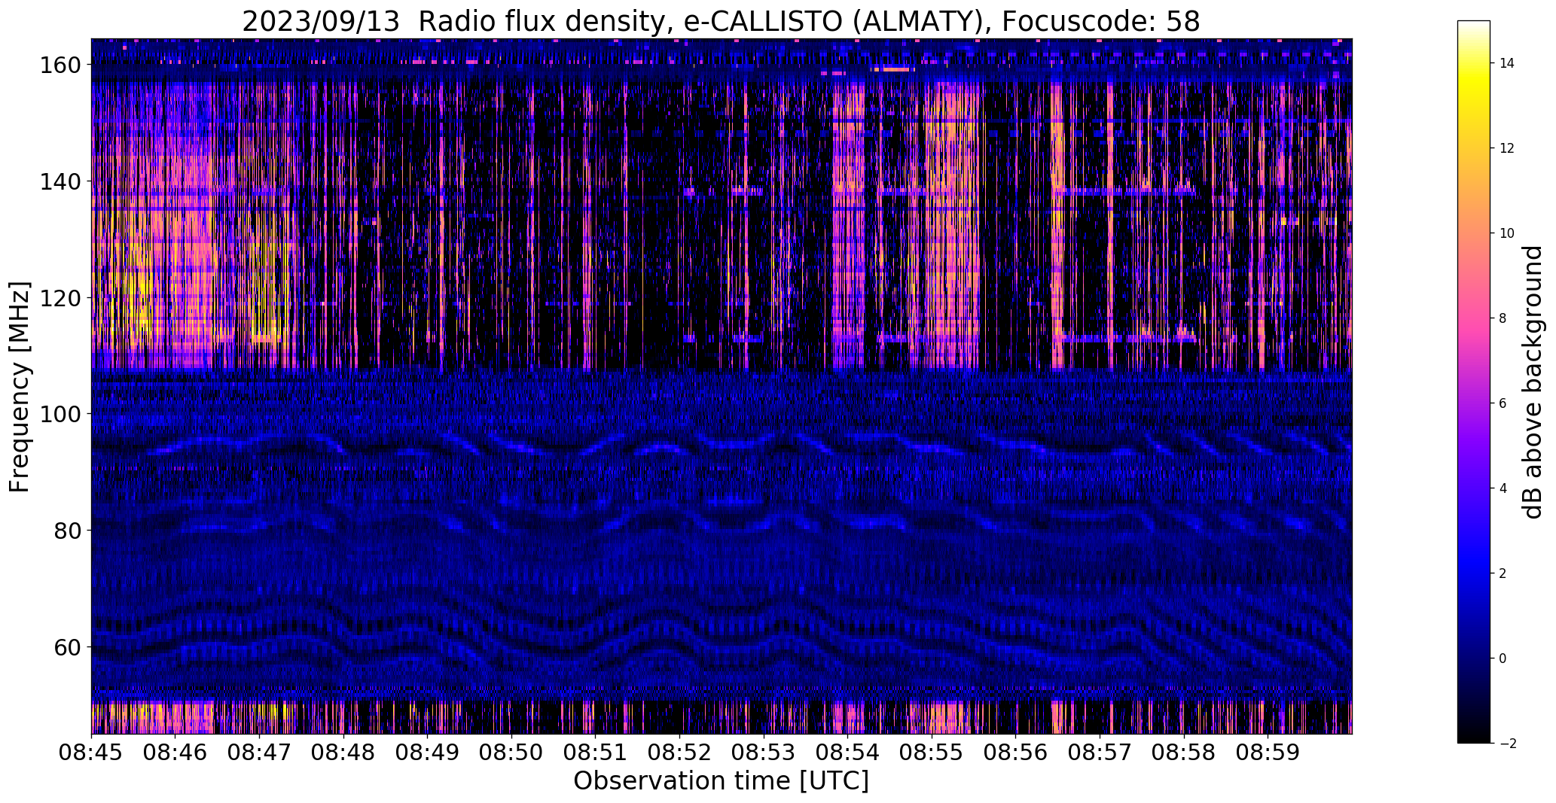
Task: Click the 4 colorbar tick label
Action: (1503, 488)
